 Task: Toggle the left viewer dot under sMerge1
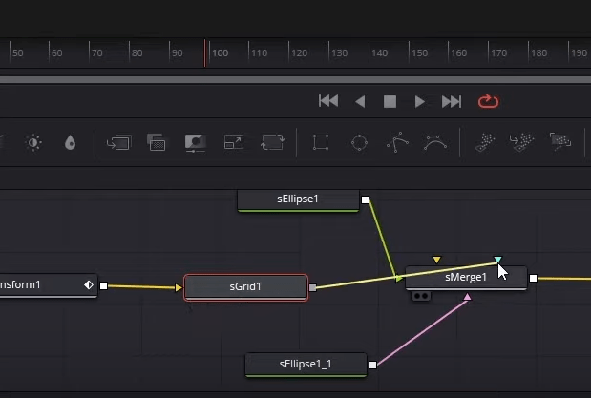(x=417, y=296)
